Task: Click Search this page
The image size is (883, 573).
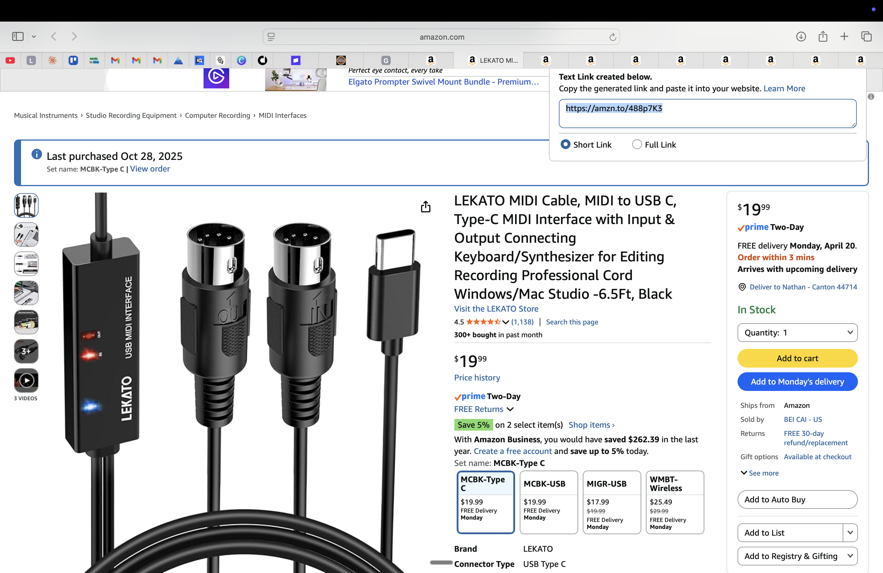Action: [x=572, y=322]
